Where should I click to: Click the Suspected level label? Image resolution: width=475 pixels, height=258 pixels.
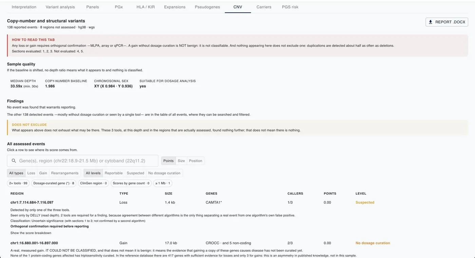tap(365, 202)
